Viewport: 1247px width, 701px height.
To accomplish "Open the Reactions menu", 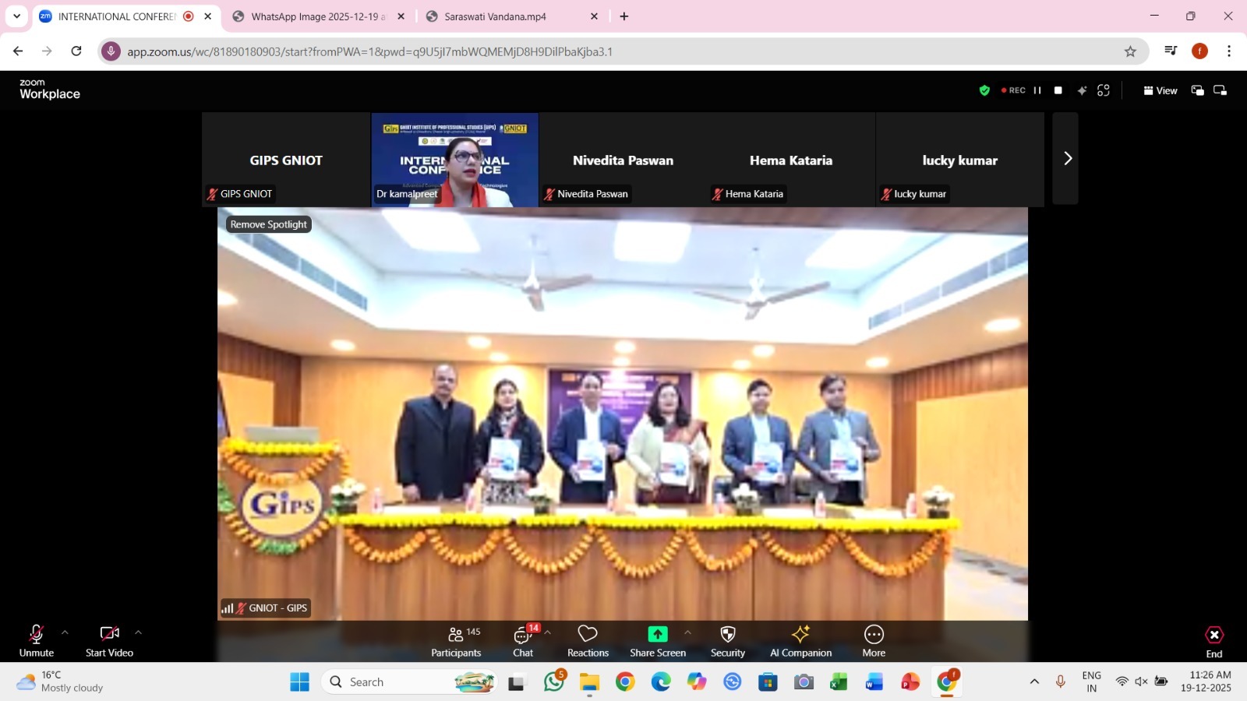I will point(588,641).
